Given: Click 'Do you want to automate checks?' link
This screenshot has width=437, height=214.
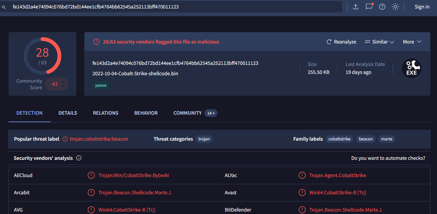Looking at the screenshot, I should [388, 158].
